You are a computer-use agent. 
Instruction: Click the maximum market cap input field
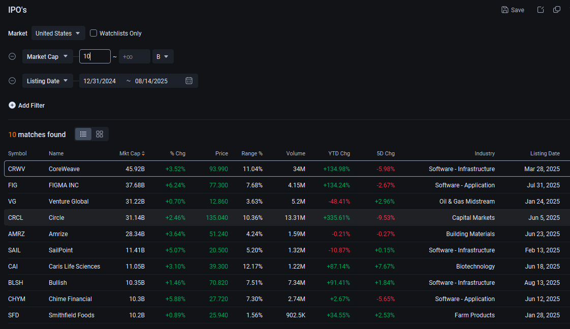134,56
